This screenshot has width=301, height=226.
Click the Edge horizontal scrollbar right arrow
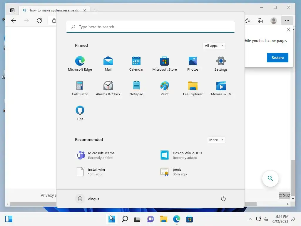[288, 204]
